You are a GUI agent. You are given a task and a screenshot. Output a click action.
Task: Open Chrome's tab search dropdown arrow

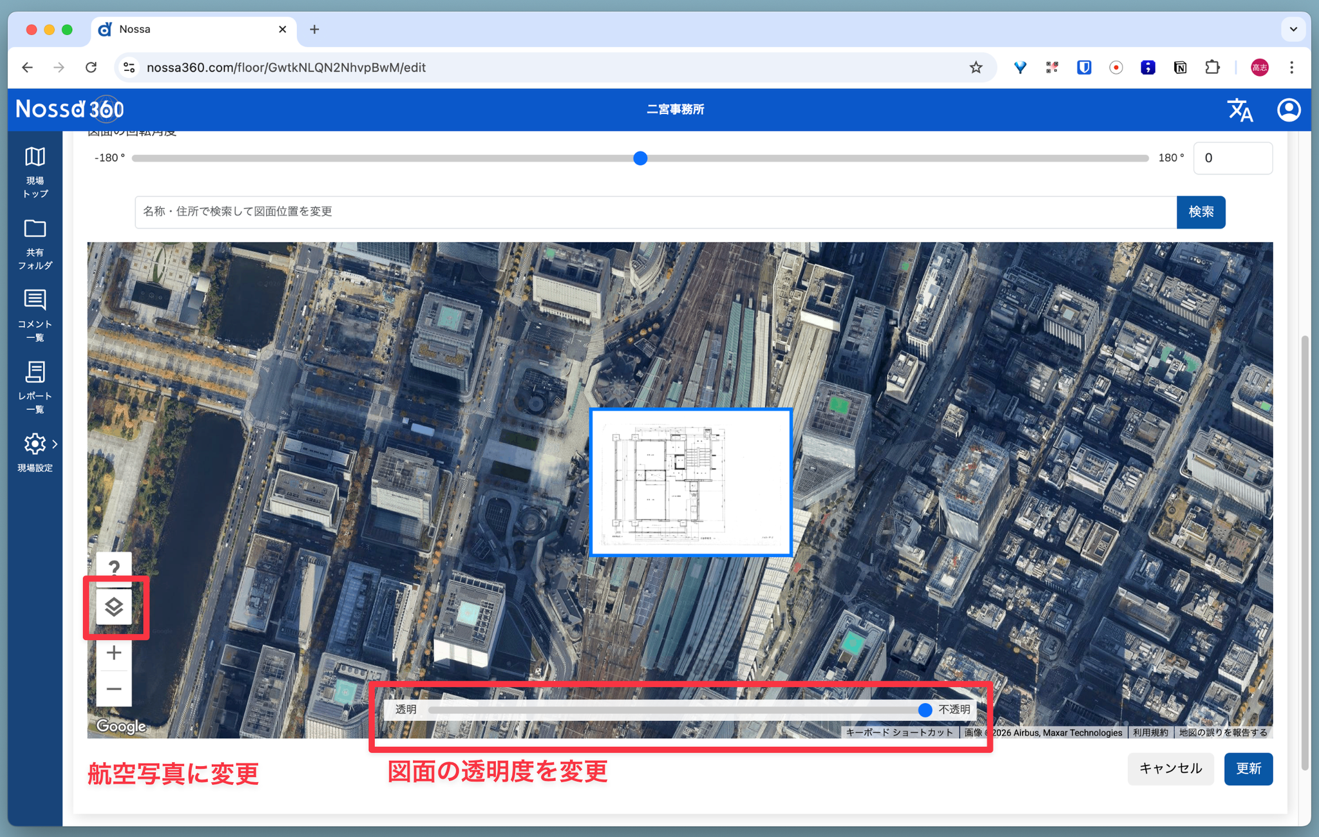click(x=1293, y=30)
